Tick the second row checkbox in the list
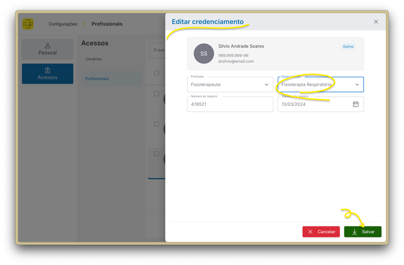Viewport: 404px width, 265px height. (x=157, y=124)
